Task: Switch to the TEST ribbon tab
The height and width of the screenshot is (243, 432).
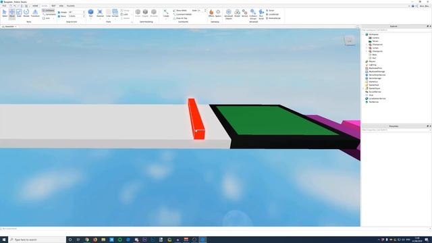Action: 53,6
